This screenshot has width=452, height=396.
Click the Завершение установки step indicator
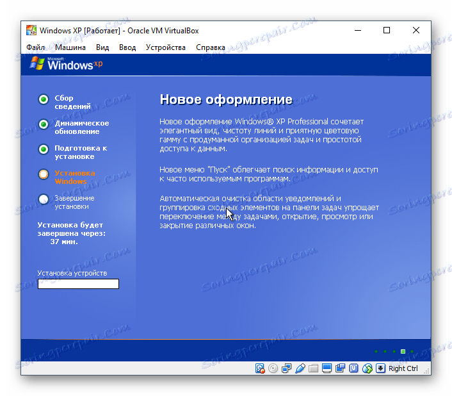44,199
